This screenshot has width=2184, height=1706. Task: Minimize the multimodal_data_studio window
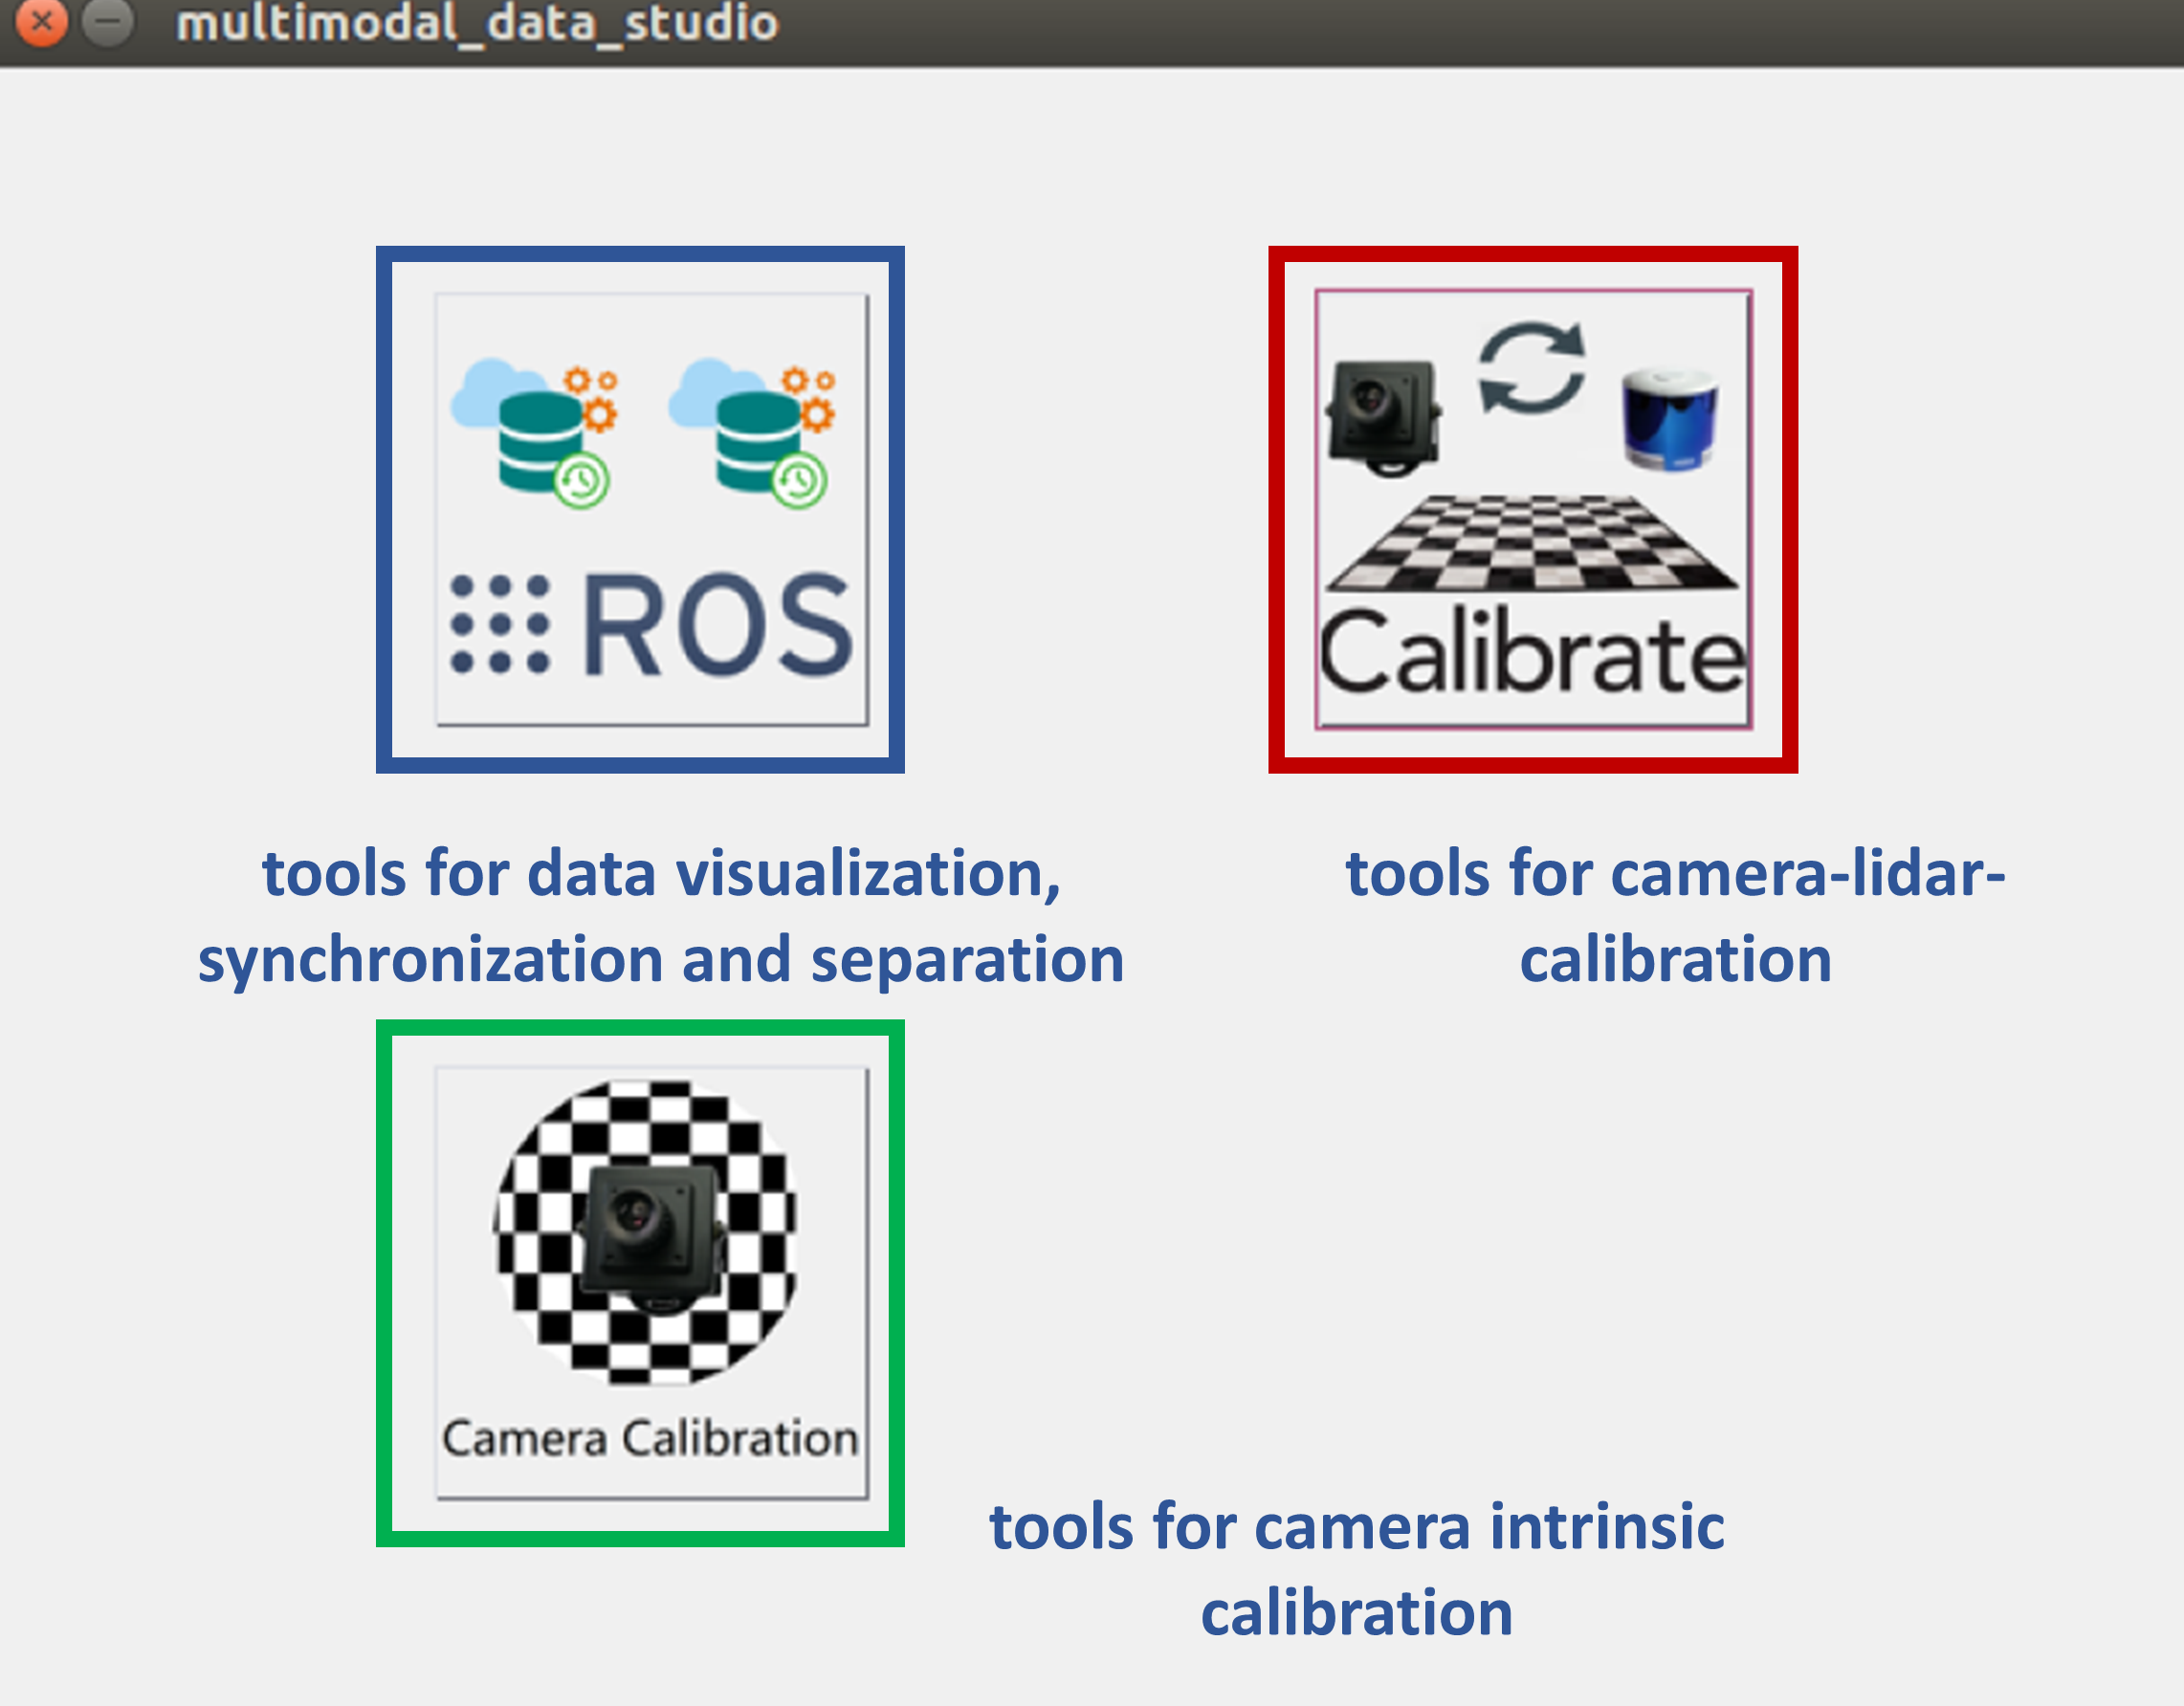108,20
